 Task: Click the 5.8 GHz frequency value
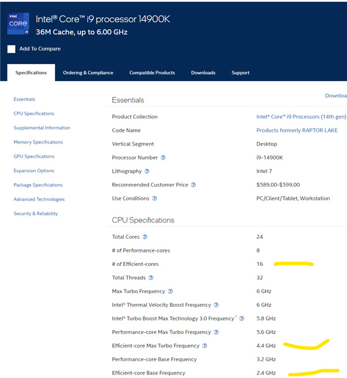[x=266, y=318]
